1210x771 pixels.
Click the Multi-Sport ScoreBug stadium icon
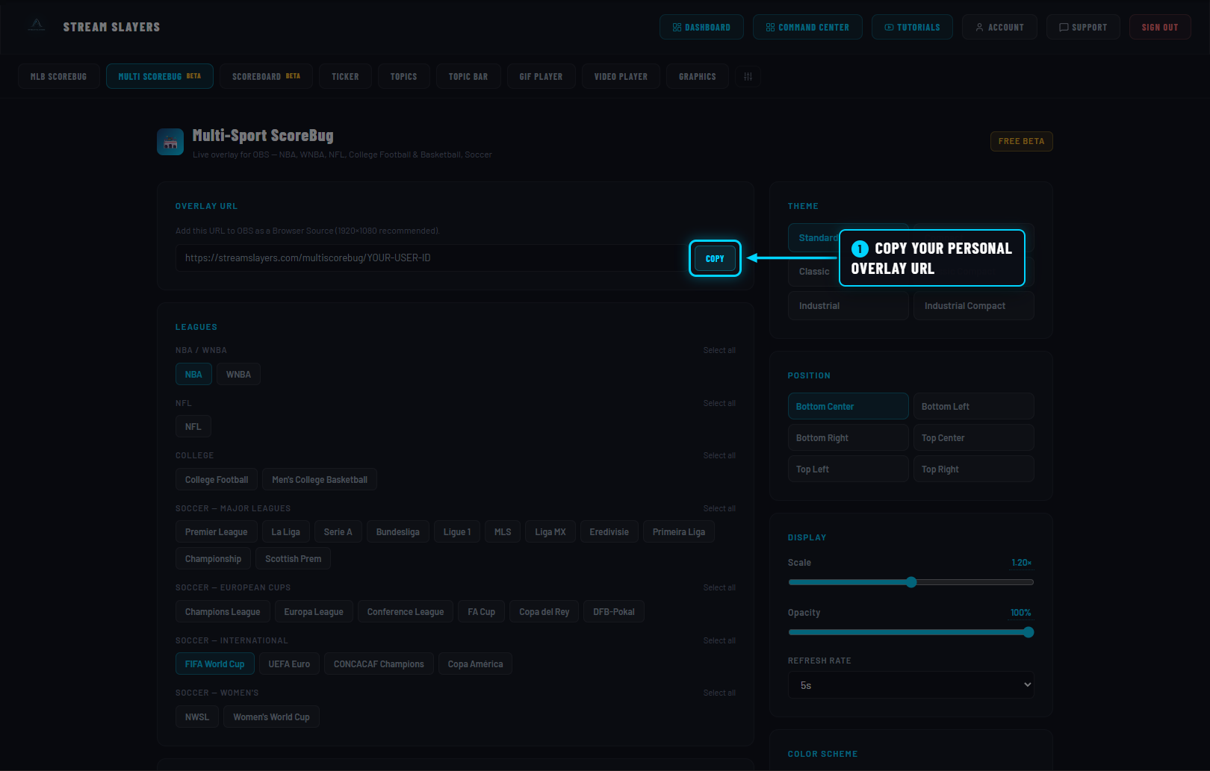(x=170, y=142)
